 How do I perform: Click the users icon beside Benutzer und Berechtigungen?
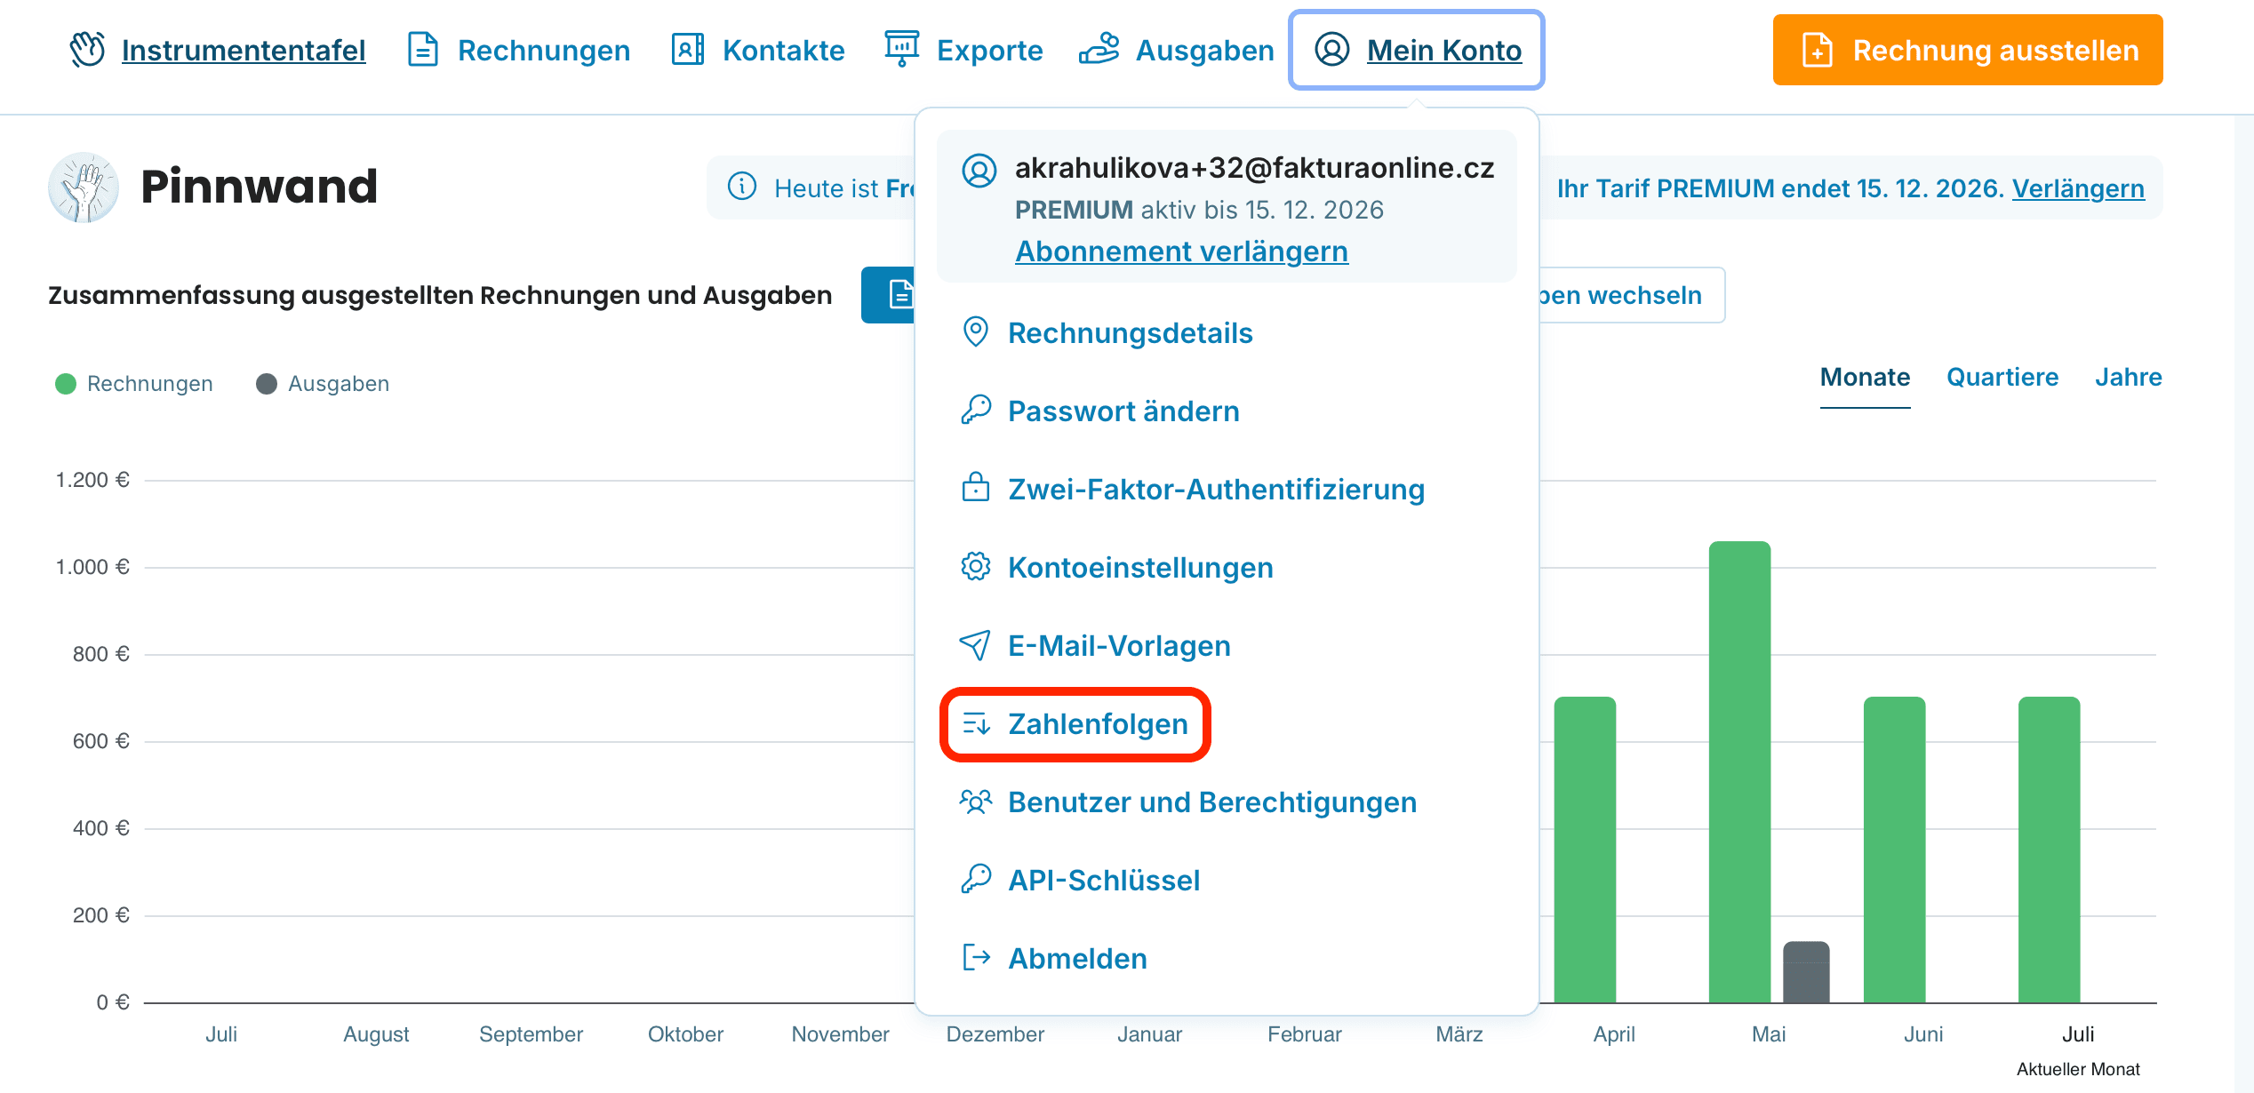tap(976, 802)
